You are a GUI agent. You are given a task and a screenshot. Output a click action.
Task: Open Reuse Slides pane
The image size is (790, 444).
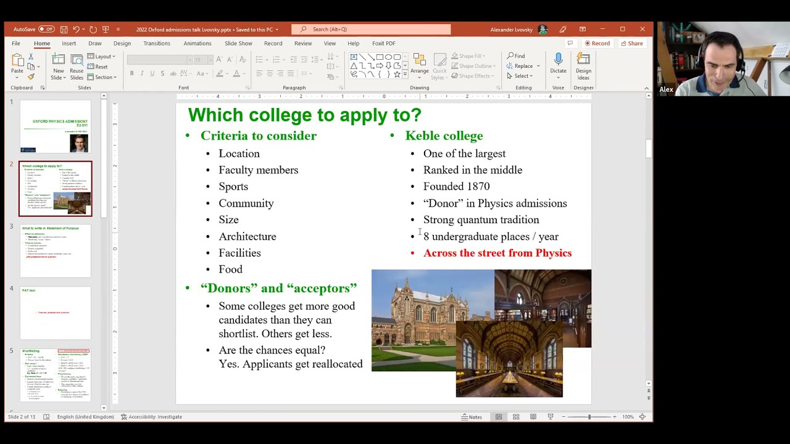point(77,67)
